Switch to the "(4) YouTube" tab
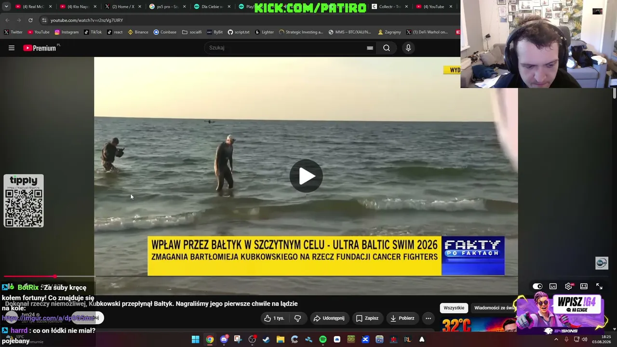This screenshot has width=617, height=347. [x=434, y=7]
